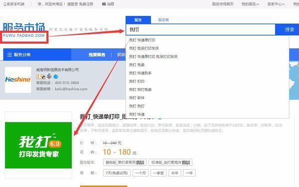Click the product title 我打_快递单打印
The image size is (299, 187).
[99, 116]
